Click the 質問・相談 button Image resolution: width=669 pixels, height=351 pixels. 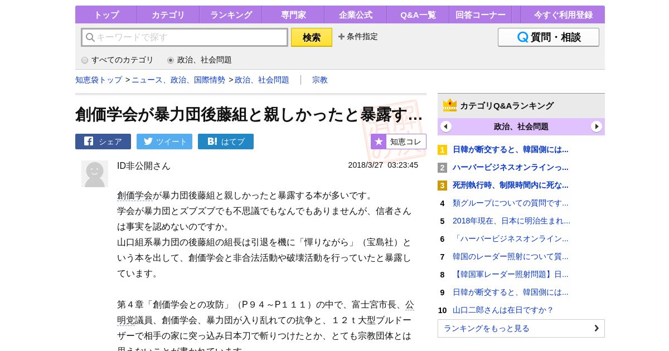pyautogui.click(x=549, y=37)
